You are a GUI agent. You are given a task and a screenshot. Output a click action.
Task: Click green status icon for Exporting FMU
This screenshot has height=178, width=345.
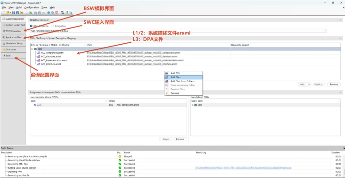[120, 172]
